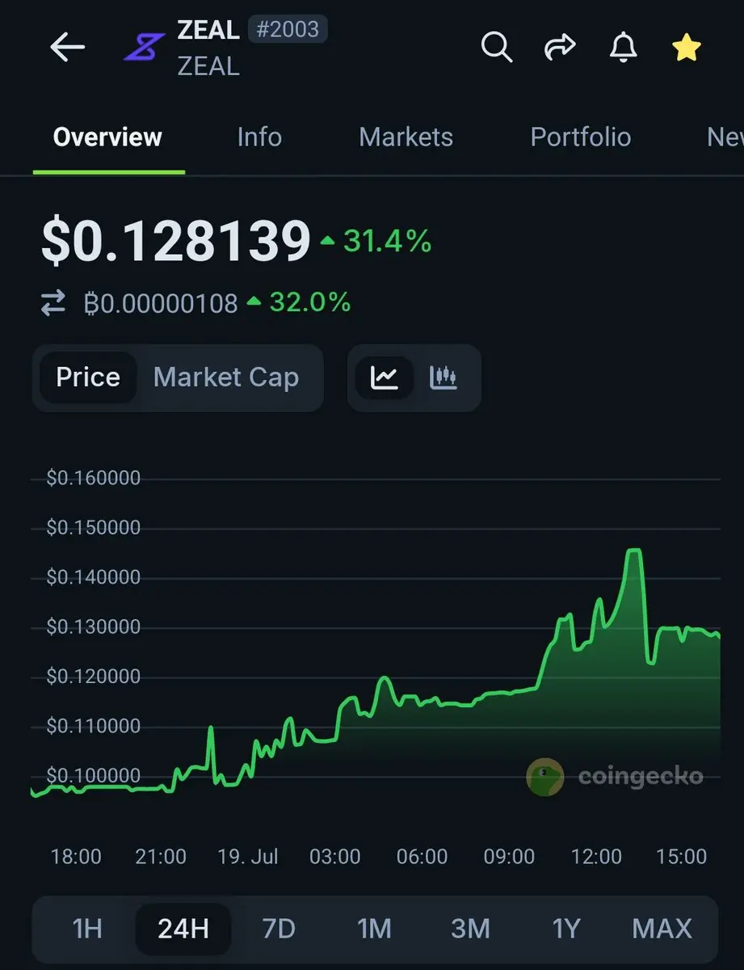Viewport: 744px width, 970px height.
Task: Switch chart to Price
Action: [88, 377]
